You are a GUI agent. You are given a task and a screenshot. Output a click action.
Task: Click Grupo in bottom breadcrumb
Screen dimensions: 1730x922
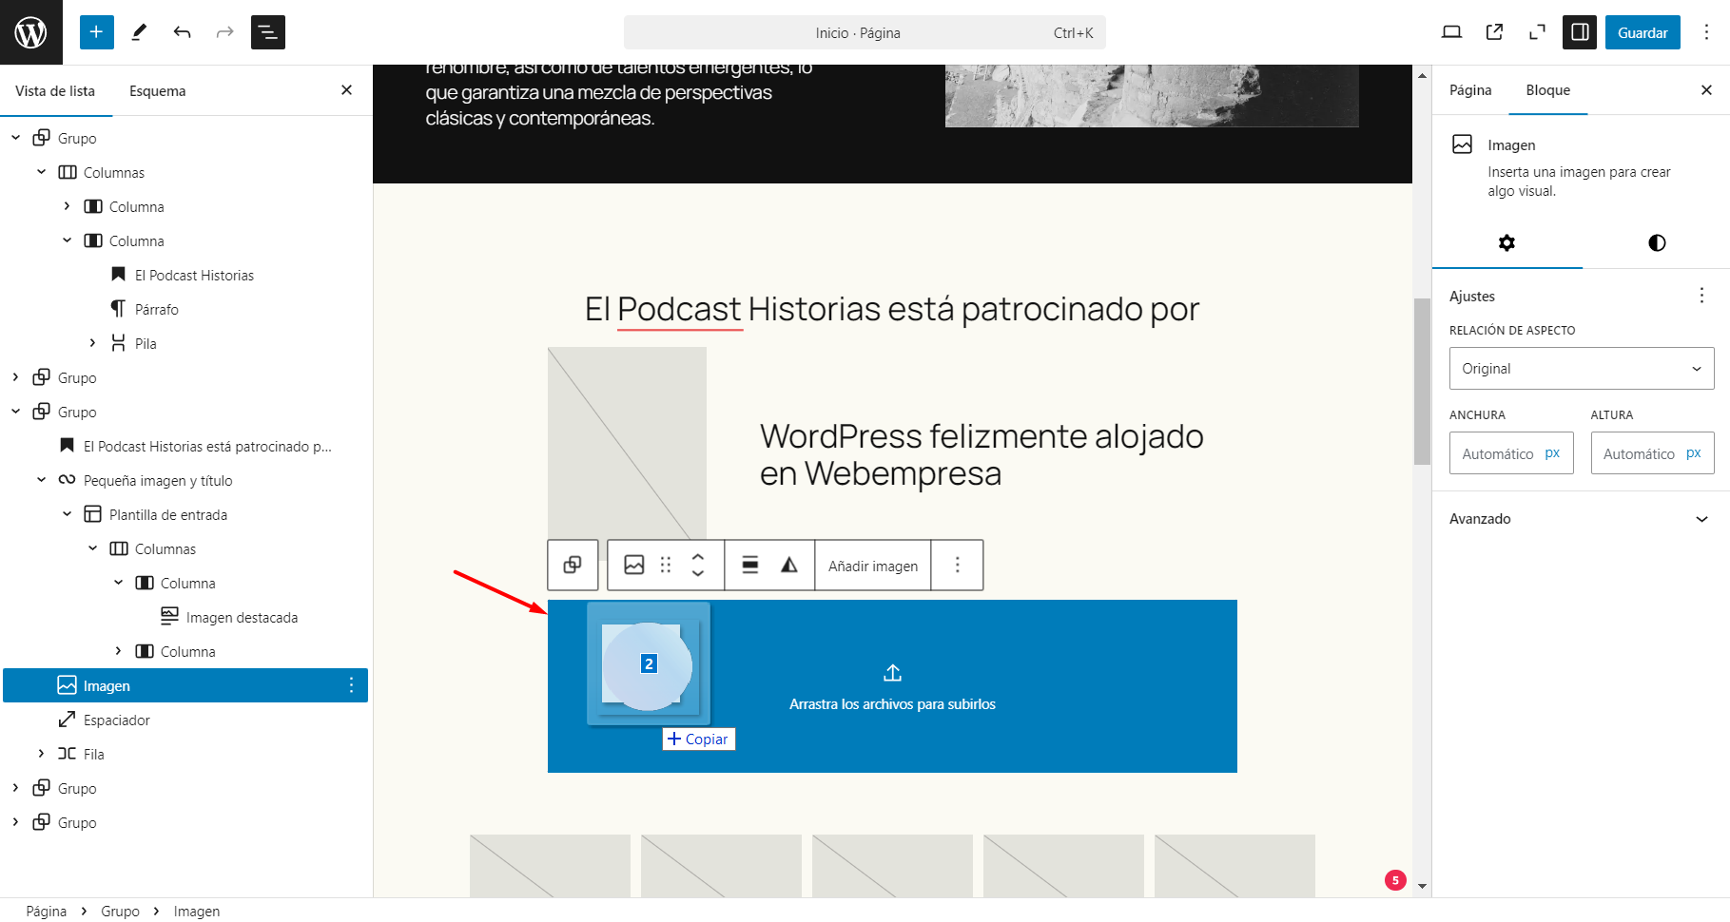coord(120,911)
